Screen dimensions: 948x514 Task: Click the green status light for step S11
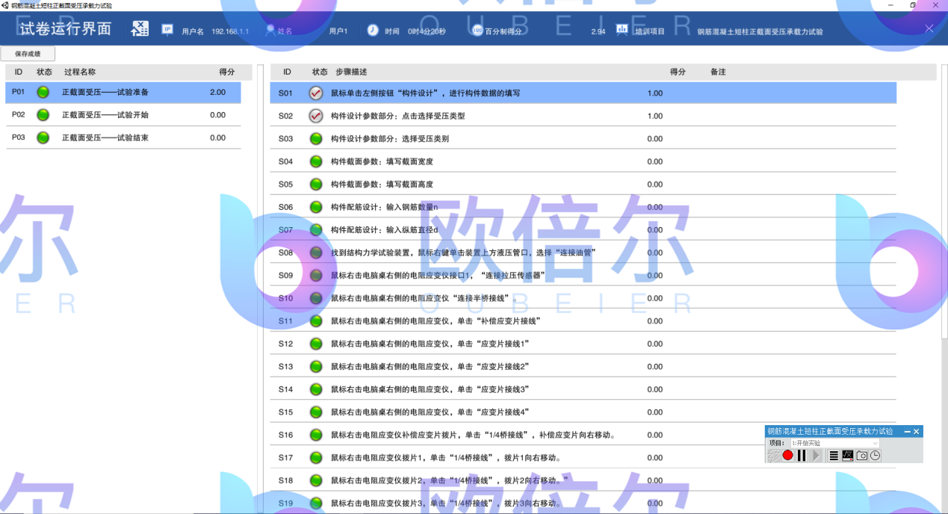[316, 321]
